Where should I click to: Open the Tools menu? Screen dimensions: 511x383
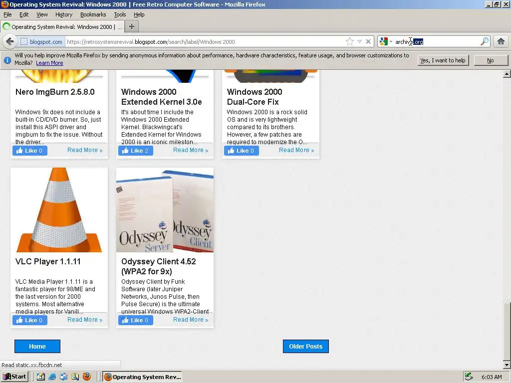click(x=120, y=14)
